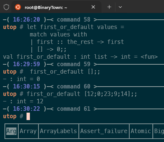
Task: Click the Ubuntu logo on the tab
Action: (18, 7)
